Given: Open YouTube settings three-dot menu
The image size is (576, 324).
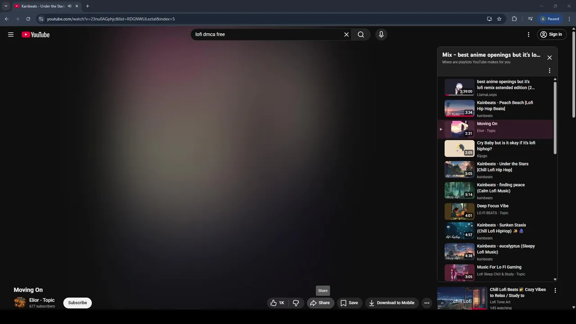Looking at the screenshot, I should 529,35.
